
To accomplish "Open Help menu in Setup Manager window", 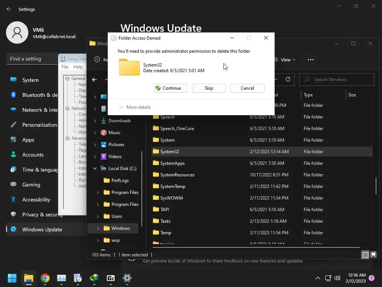I will [x=78, y=67].
